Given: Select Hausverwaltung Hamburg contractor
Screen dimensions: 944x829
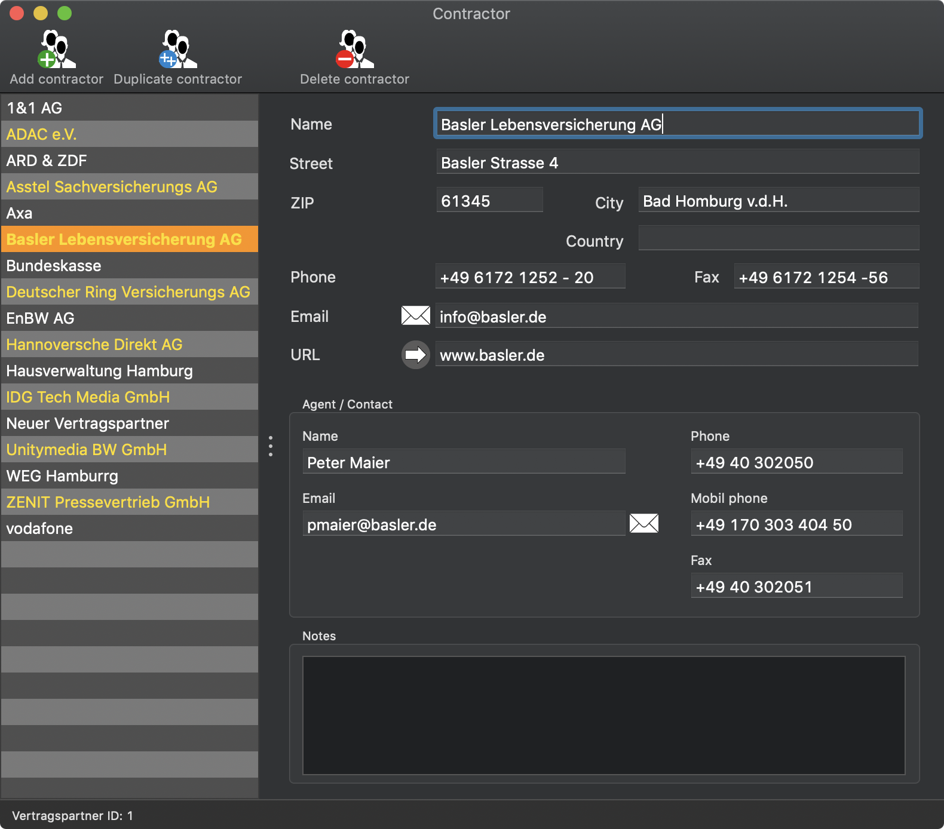Looking at the screenshot, I should click(x=130, y=371).
